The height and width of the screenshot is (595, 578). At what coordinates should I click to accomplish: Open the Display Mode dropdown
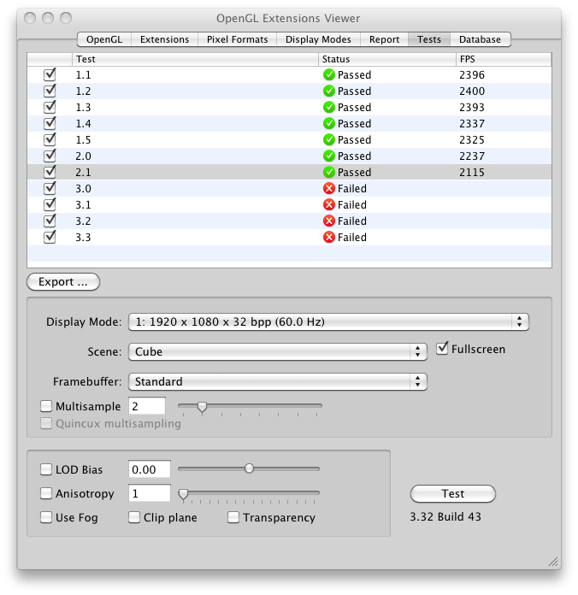point(328,321)
